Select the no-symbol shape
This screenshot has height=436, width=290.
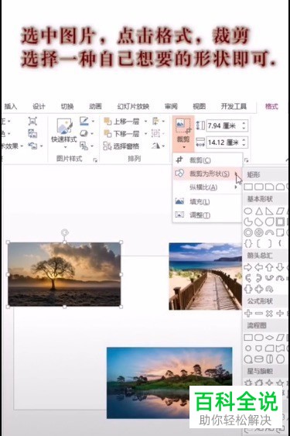(258, 232)
